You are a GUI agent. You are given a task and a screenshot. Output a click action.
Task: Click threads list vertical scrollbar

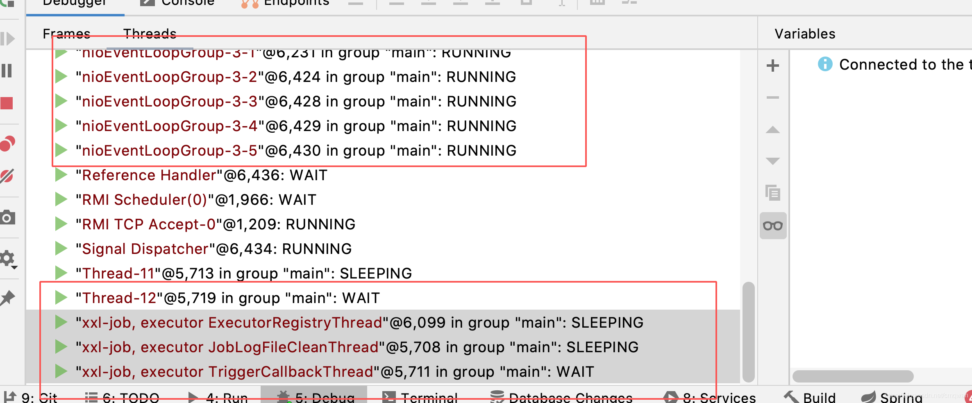(x=748, y=332)
